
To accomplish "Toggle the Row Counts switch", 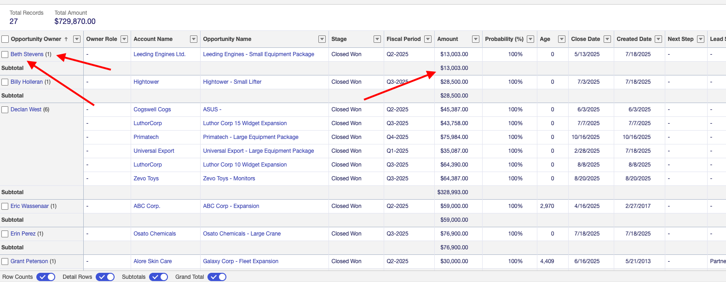I will (46, 277).
